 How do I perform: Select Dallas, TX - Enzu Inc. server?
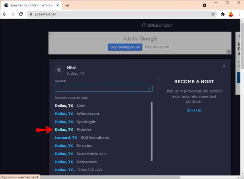click(x=74, y=146)
